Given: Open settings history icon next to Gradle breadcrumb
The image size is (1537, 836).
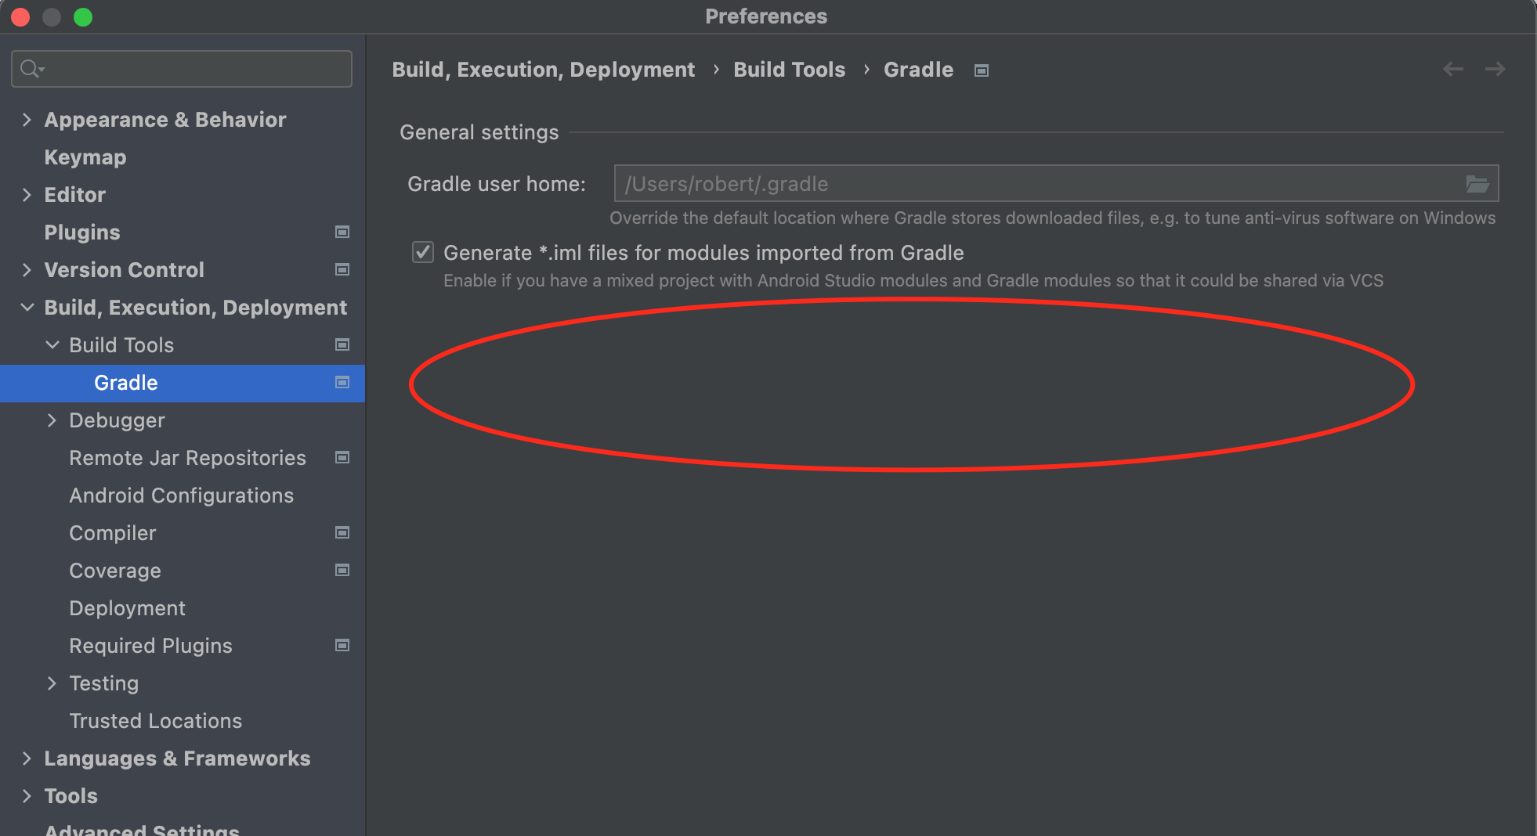Looking at the screenshot, I should (980, 70).
